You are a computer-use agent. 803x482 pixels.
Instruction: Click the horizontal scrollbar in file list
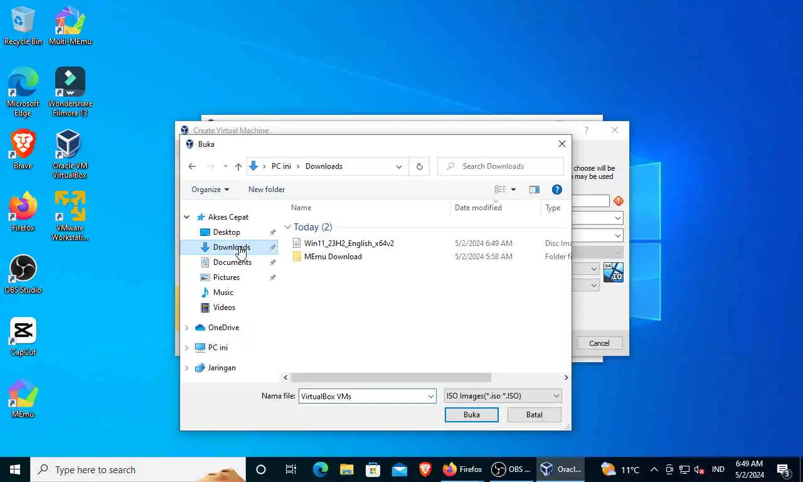pyautogui.click(x=391, y=378)
